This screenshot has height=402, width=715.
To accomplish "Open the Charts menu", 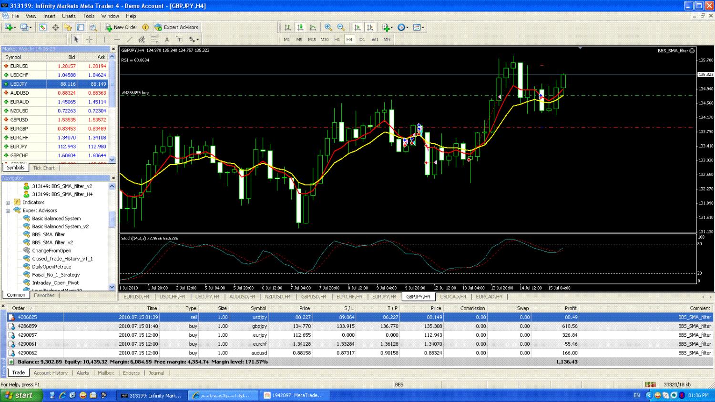I will point(69,16).
